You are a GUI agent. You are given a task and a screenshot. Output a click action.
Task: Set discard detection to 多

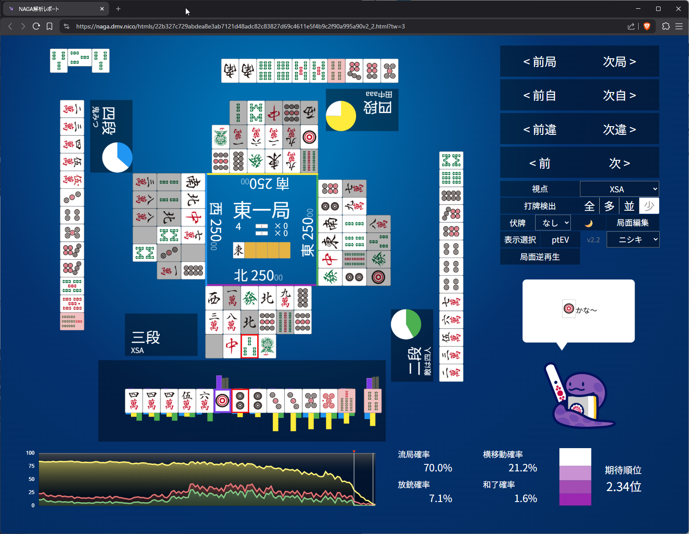609,206
